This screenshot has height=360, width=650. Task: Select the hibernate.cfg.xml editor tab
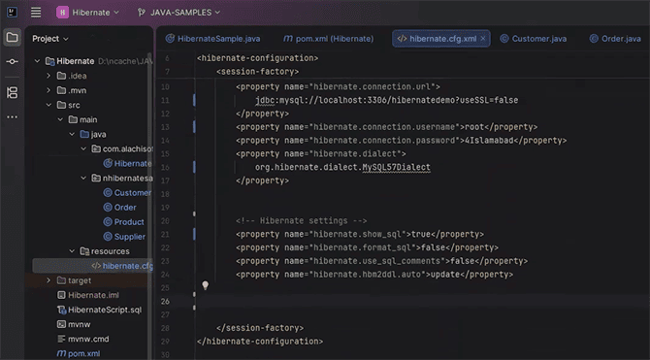(x=441, y=39)
